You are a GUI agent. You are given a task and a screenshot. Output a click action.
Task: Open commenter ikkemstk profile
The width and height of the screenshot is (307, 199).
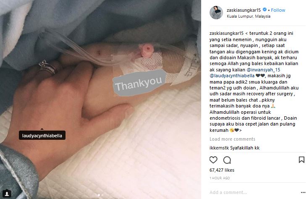[x=219, y=148]
